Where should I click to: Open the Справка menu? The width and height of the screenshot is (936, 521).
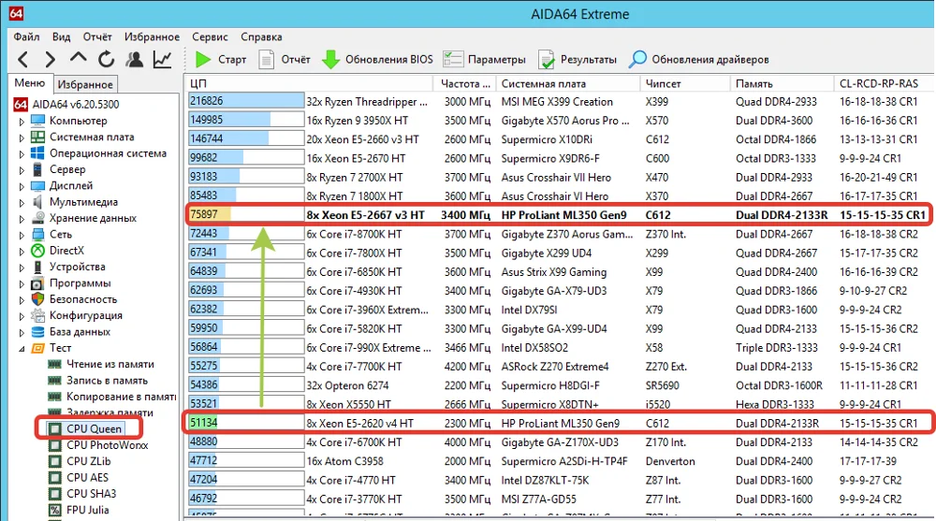click(x=261, y=36)
